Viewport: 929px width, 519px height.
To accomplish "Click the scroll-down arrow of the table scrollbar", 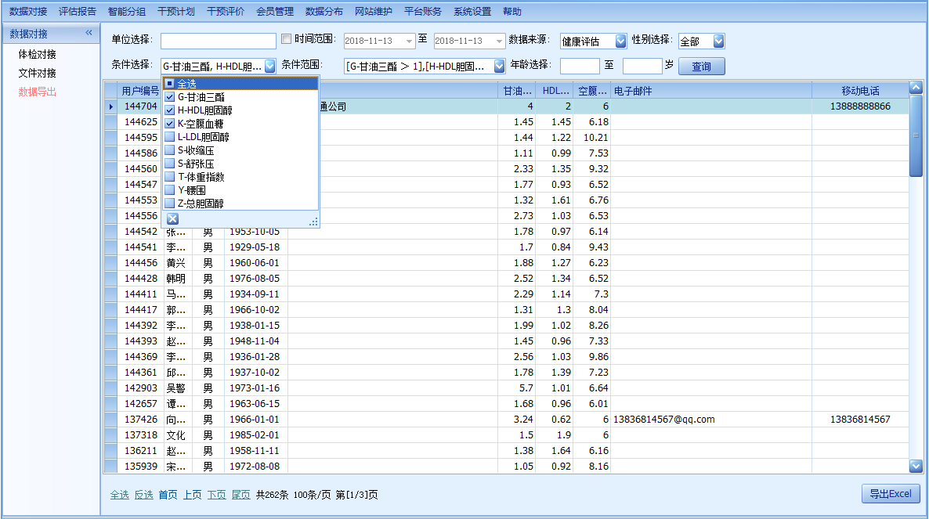I will tap(916, 466).
